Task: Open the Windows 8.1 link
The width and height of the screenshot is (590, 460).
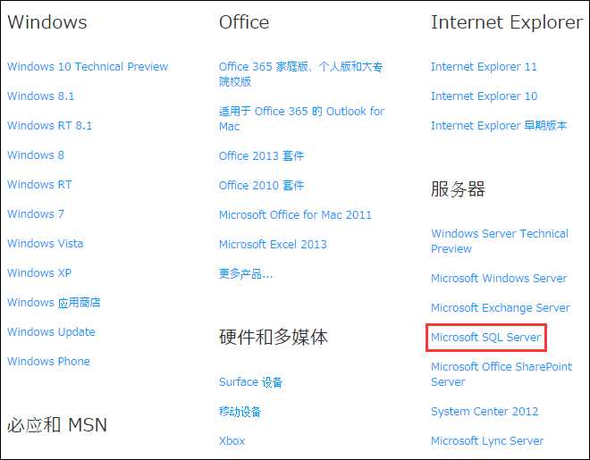Action: [x=40, y=96]
